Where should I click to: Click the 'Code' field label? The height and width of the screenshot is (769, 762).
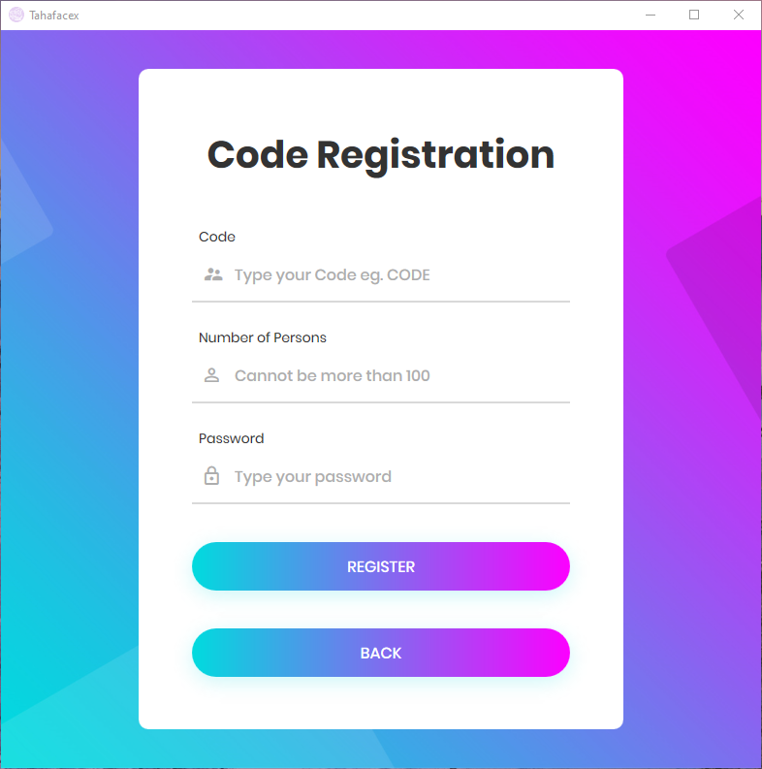pyautogui.click(x=217, y=237)
